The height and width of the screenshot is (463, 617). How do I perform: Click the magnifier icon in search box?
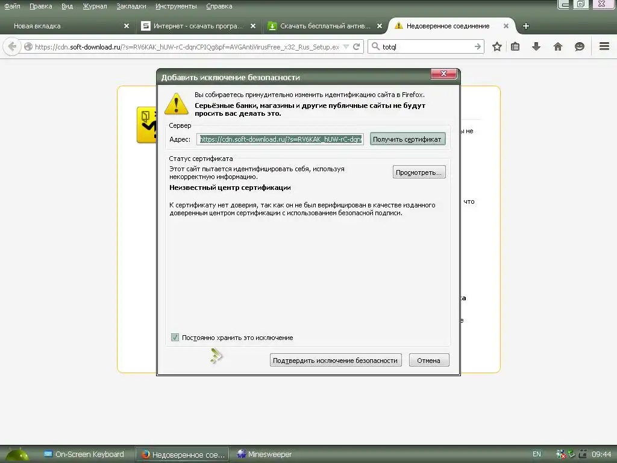(376, 46)
